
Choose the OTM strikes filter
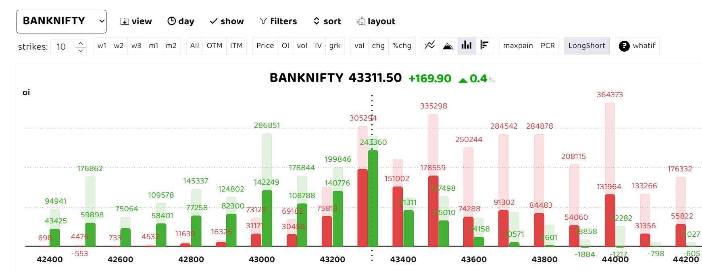click(x=215, y=46)
